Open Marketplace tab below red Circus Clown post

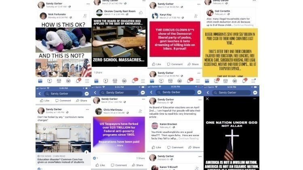[170, 81]
